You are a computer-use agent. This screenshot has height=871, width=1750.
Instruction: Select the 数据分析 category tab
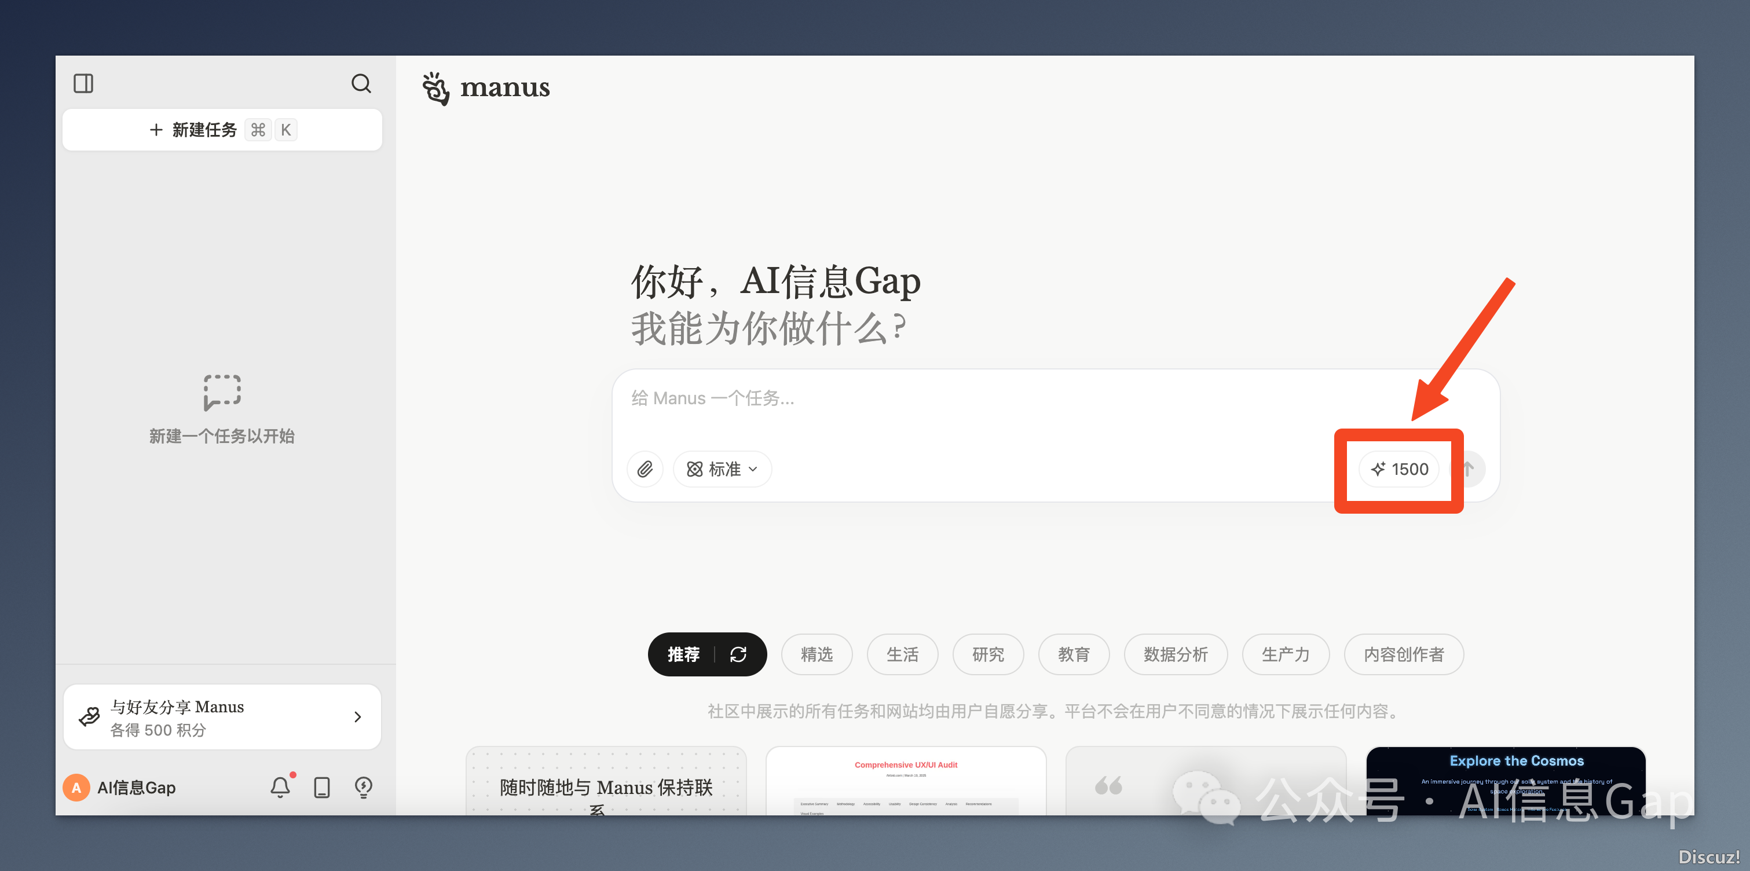point(1176,654)
